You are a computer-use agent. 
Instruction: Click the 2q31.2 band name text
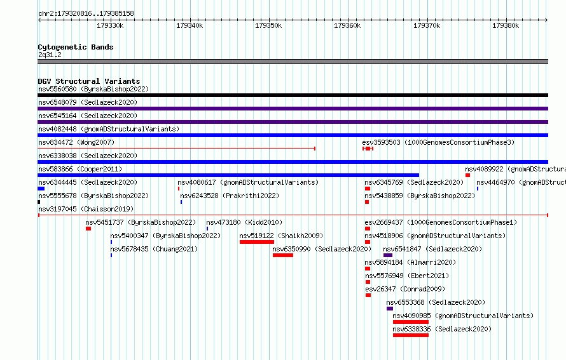coord(50,55)
